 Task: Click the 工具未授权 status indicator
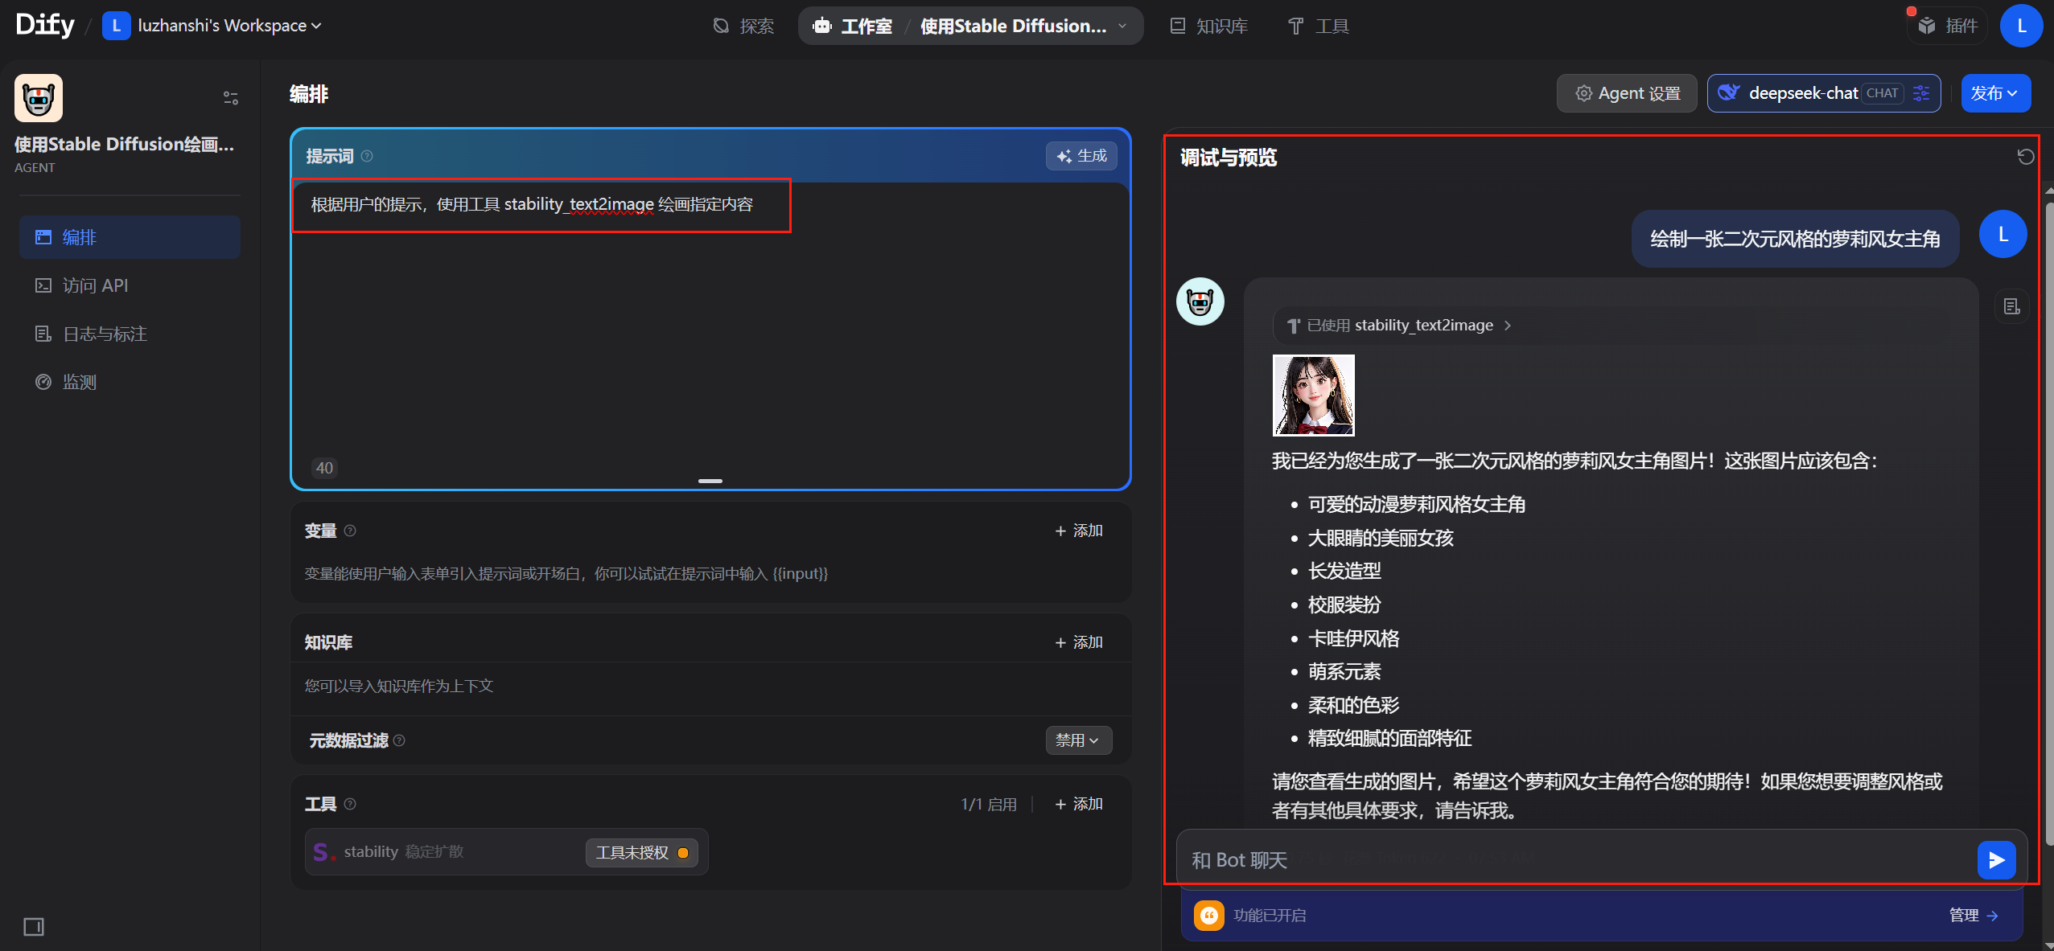[641, 852]
